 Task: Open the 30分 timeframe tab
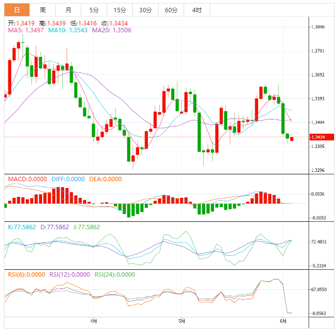click(x=145, y=10)
